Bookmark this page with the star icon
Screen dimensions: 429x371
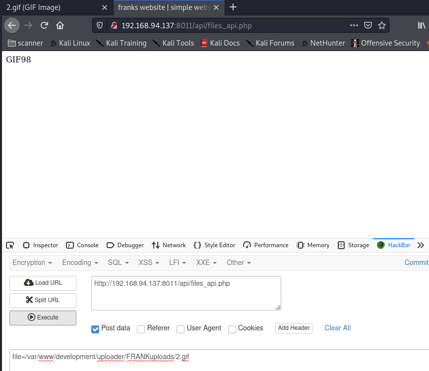pos(382,25)
